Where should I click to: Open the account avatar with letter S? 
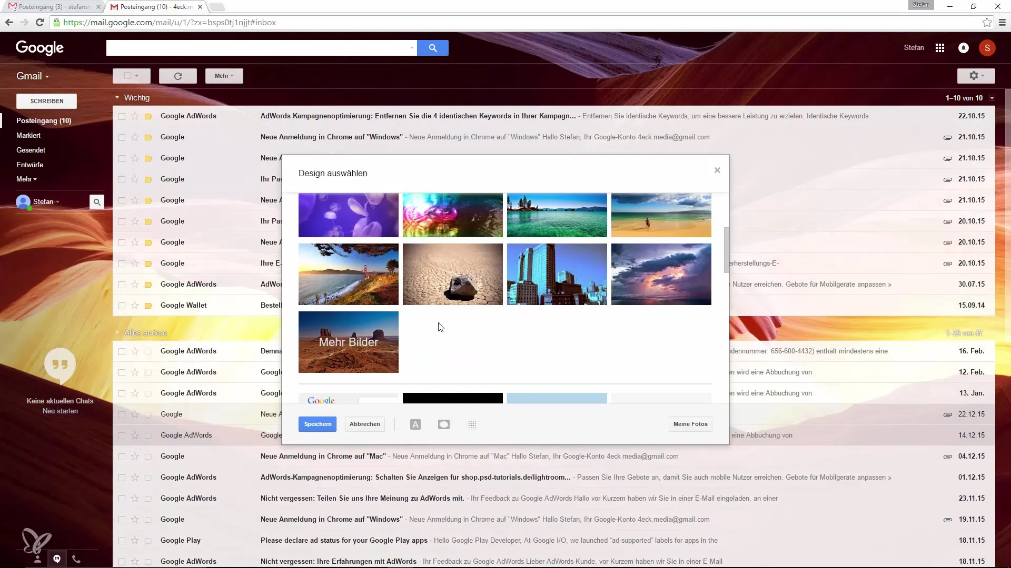(x=987, y=48)
